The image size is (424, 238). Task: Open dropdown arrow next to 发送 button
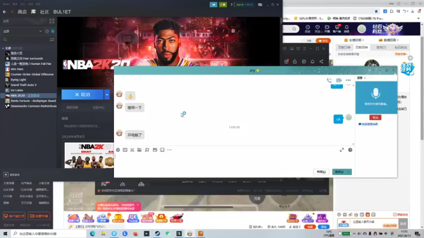tap(349, 172)
